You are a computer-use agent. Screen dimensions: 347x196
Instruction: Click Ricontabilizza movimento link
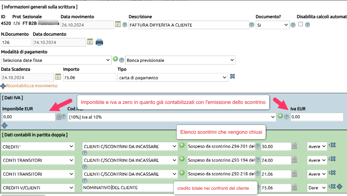(32, 86)
